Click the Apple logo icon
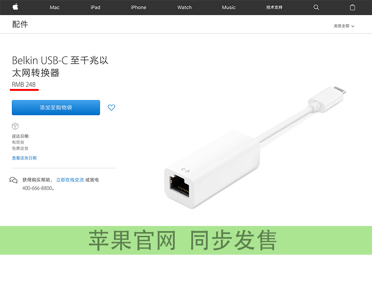The image size is (372, 282). 16,7
